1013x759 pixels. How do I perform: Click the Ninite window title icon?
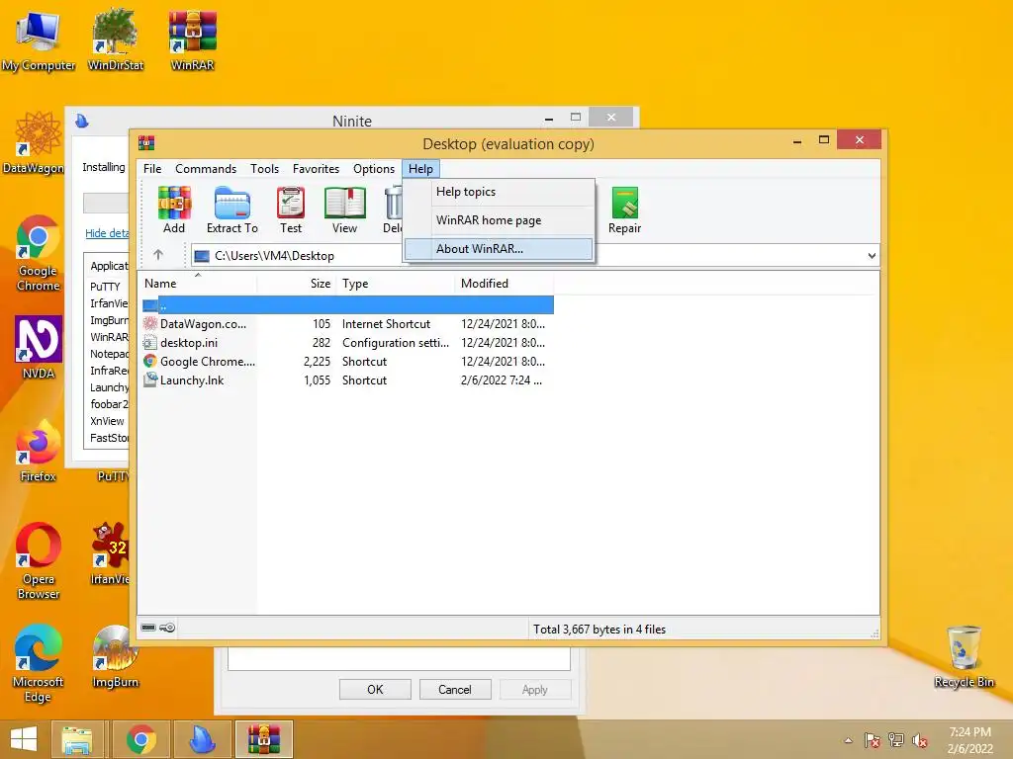[82, 121]
